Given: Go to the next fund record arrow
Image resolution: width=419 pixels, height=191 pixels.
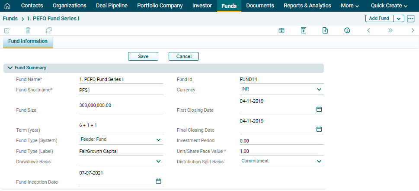Looking at the screenshot, I should coord(413,30).
